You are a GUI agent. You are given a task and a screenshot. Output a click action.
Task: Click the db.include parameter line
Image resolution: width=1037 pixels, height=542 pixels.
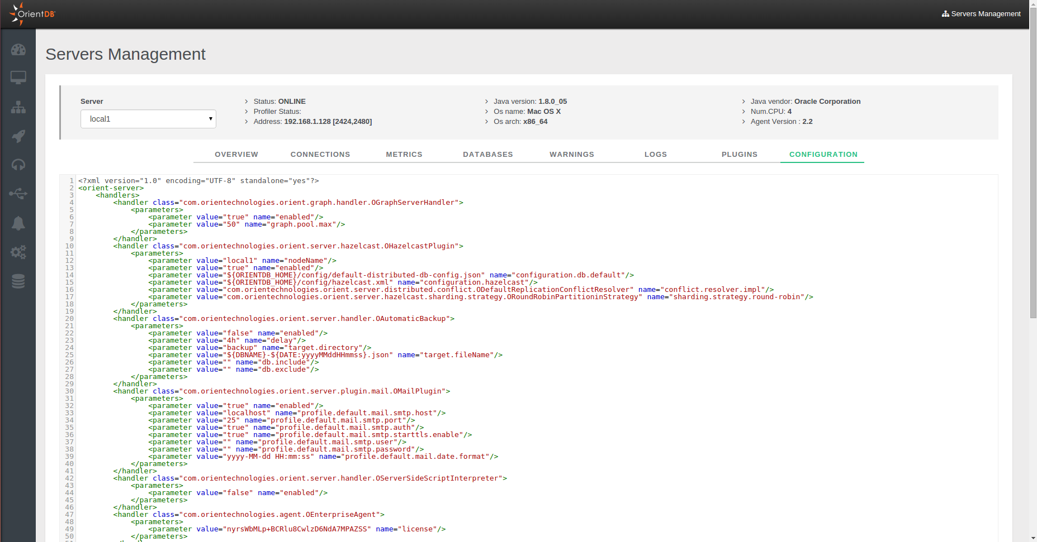click(x=234, y=362)
